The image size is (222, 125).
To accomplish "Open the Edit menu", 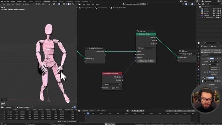I will (8, 1).
